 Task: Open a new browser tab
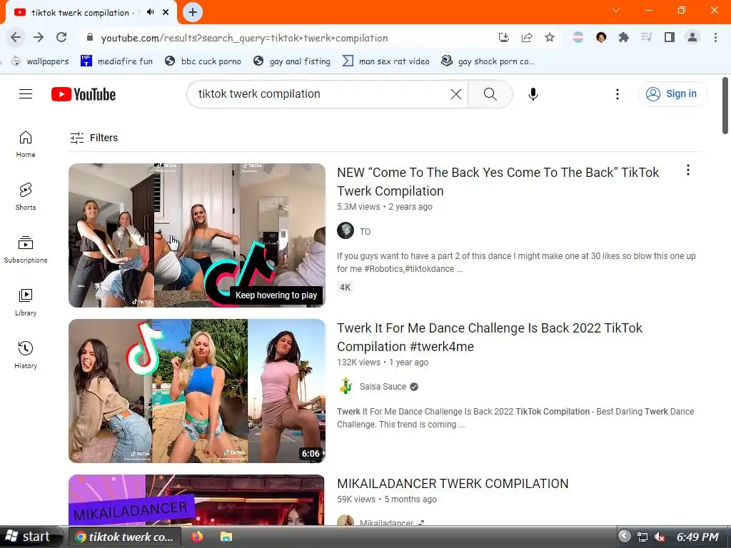193,12
